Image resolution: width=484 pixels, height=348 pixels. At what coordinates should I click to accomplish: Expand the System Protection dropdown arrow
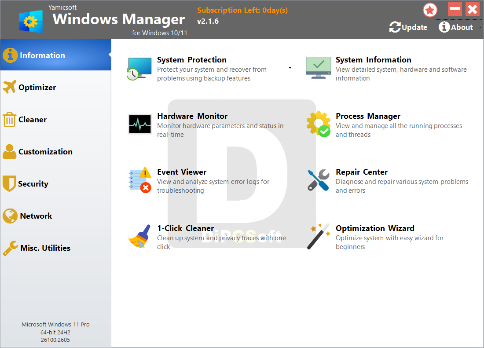tap(290, 68)
